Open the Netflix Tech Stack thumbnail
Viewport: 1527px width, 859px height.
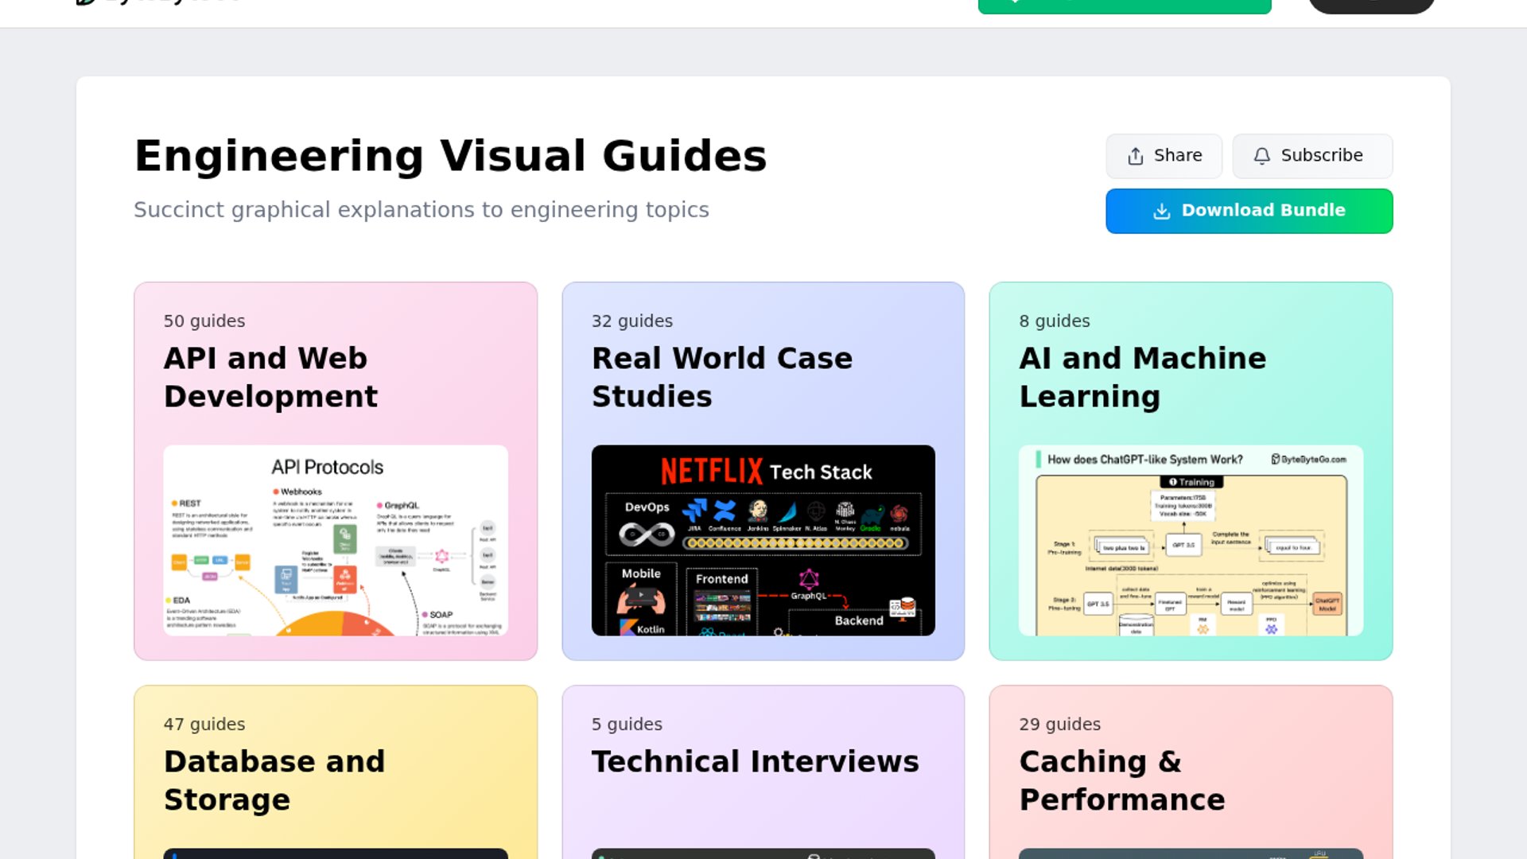[763, 540]
